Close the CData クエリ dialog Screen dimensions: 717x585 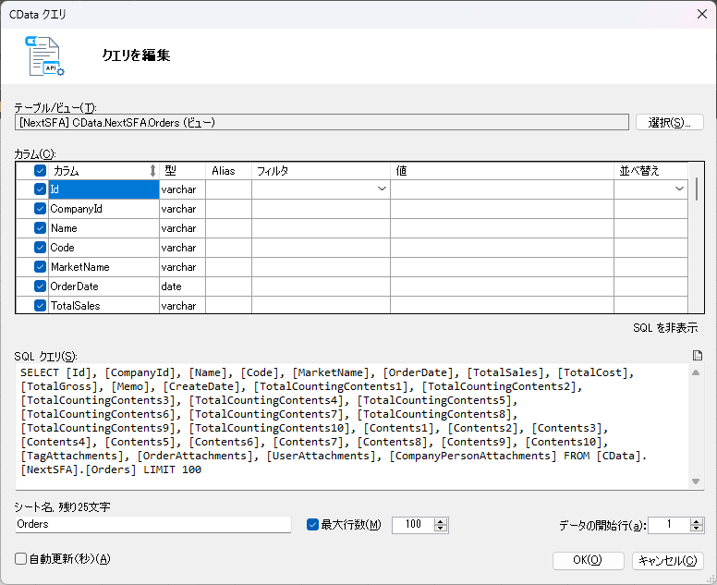pos(702,14)
